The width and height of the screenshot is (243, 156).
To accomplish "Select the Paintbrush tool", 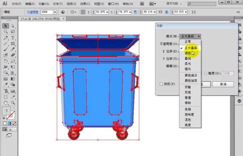I will (6, 49).
